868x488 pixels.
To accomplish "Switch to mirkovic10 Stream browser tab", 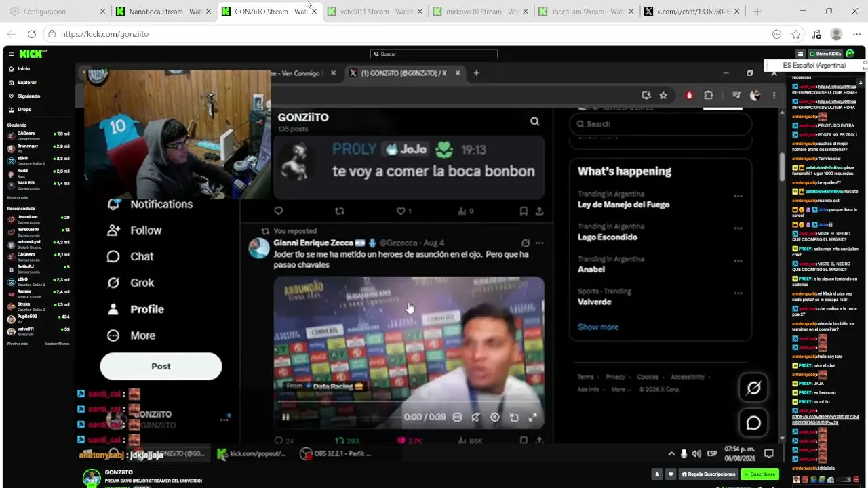I will pyautogui.click(x=481, y=12).
